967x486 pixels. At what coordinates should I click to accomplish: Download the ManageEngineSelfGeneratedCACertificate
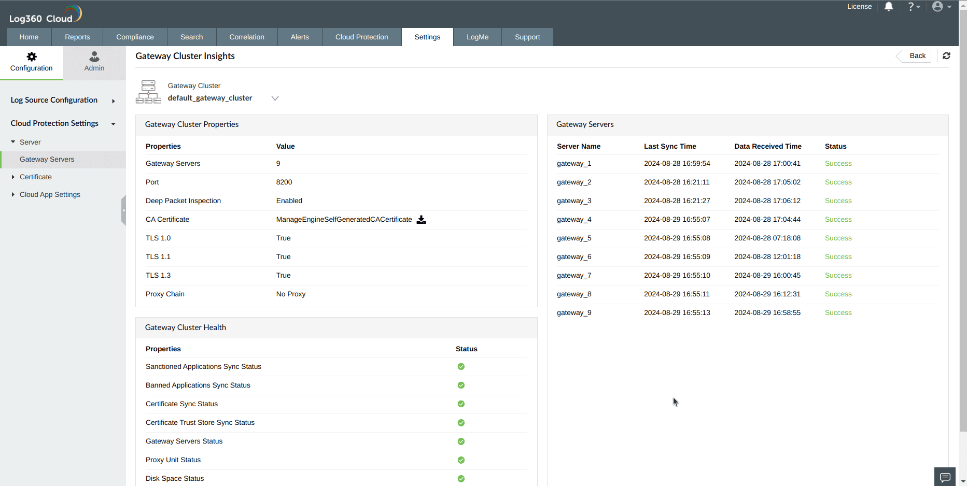coord(421,219)
